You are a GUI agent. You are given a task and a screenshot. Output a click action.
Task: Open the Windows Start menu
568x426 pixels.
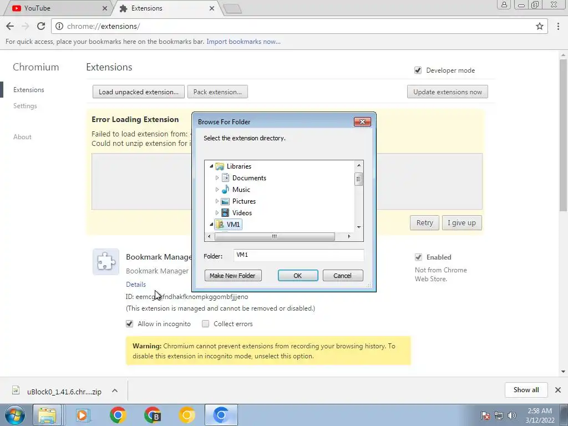coord(15,415)
